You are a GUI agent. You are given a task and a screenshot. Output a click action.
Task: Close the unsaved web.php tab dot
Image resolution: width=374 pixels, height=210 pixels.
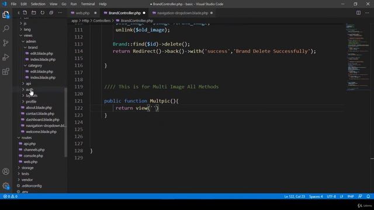[x=95, y=13]
